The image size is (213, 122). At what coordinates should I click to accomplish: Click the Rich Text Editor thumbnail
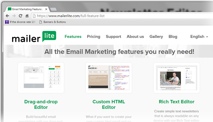(177, 78)
